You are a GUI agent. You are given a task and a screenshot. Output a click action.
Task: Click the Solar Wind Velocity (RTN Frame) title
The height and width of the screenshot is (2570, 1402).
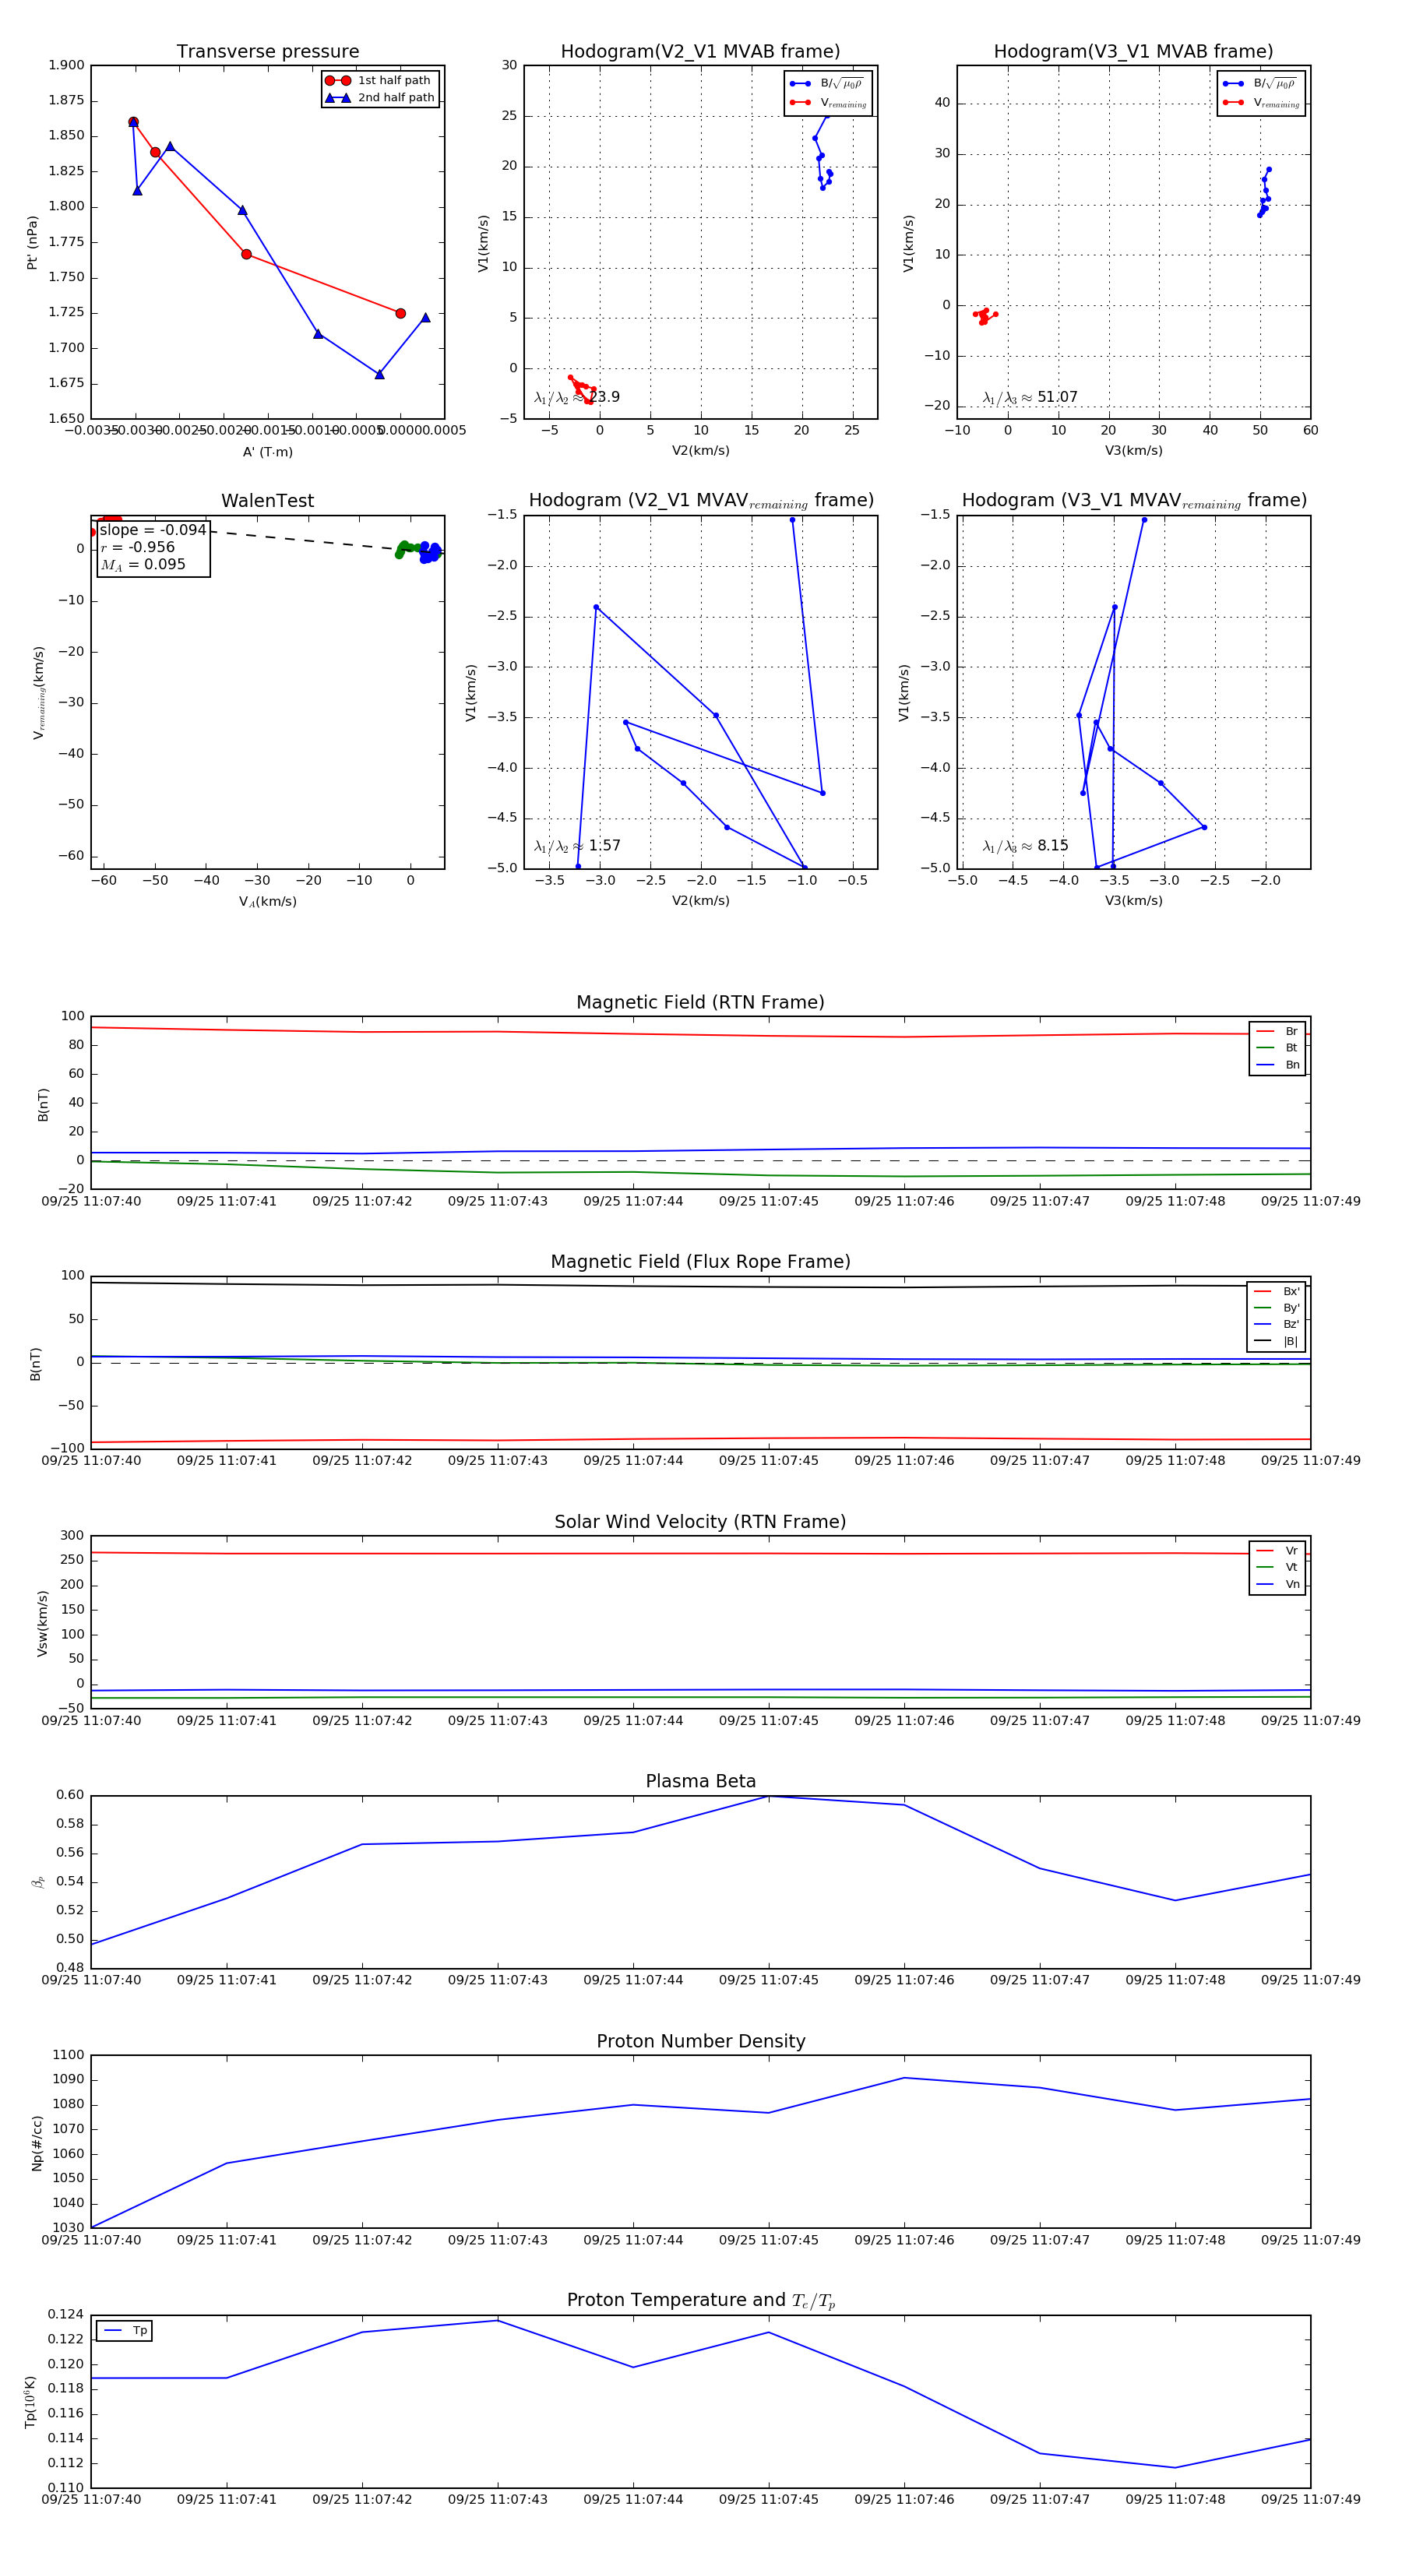click(x=700, y=1522)
